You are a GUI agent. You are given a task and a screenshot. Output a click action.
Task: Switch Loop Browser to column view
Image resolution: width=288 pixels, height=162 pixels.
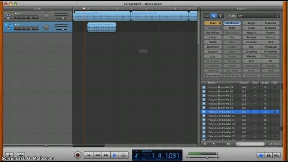(x=207, y=16)
